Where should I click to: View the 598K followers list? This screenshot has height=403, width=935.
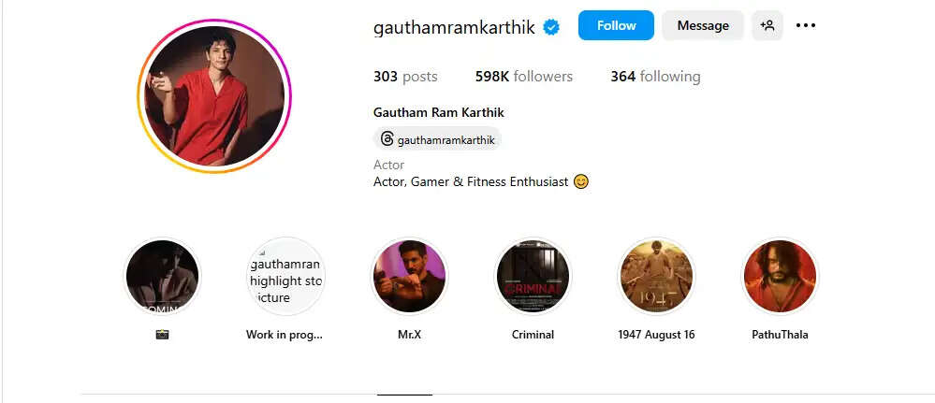point(523,77)
